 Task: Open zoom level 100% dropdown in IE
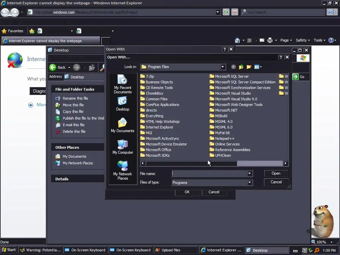[x=332, y=242]
